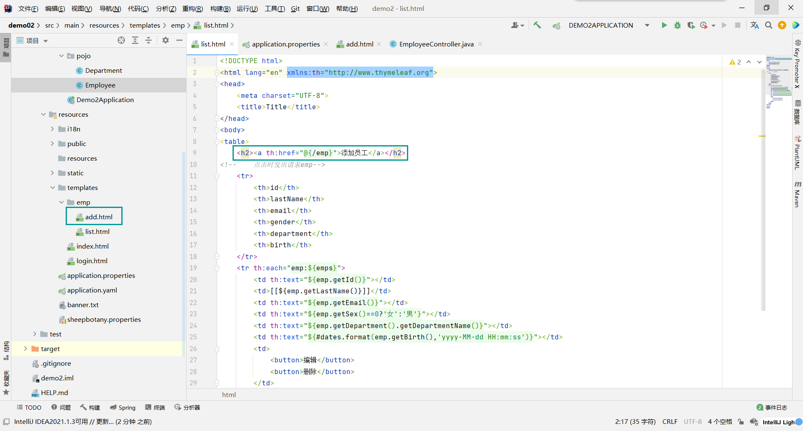Expand the i18n folder
The image size is (803, 431).
(x=52, y=129)
